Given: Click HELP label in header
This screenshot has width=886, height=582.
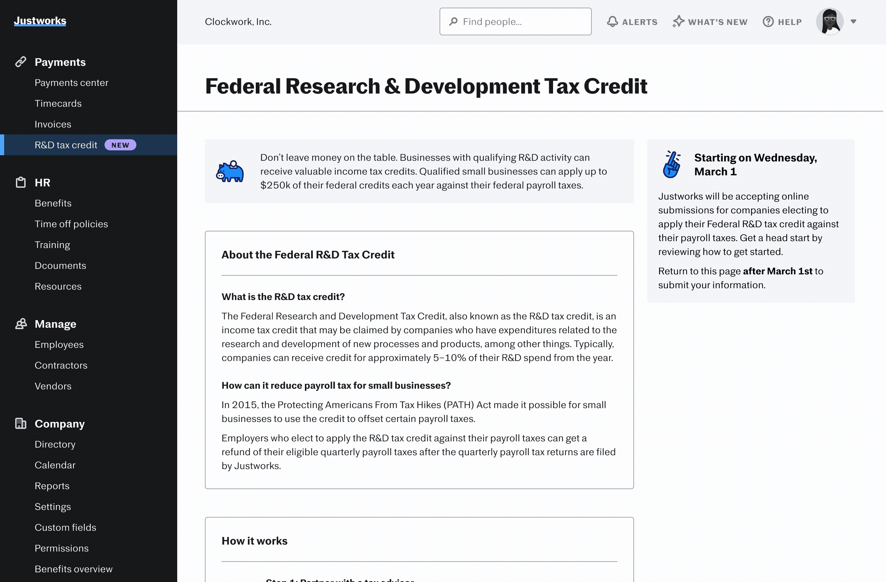Looking at the screenshot, I should pos(790,22).
